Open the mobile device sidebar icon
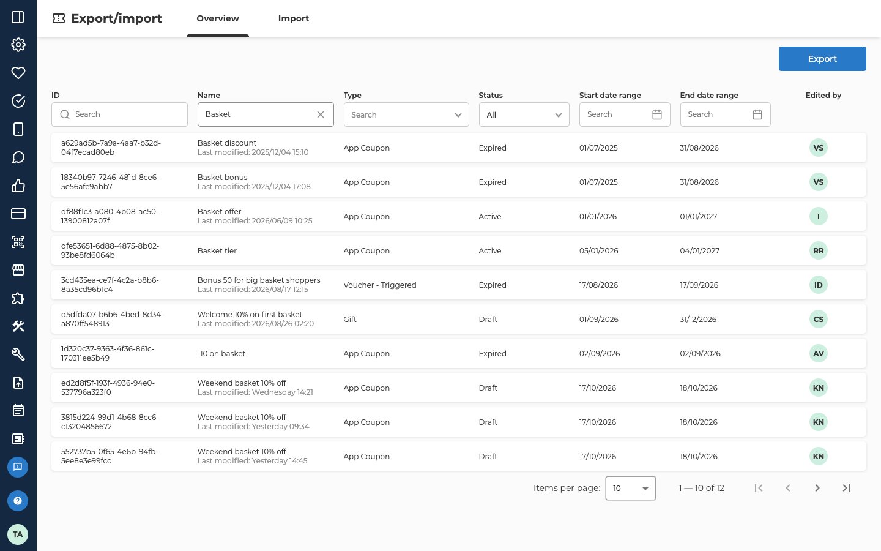This screenshot has height=551, width=881. tap(18, 129)
